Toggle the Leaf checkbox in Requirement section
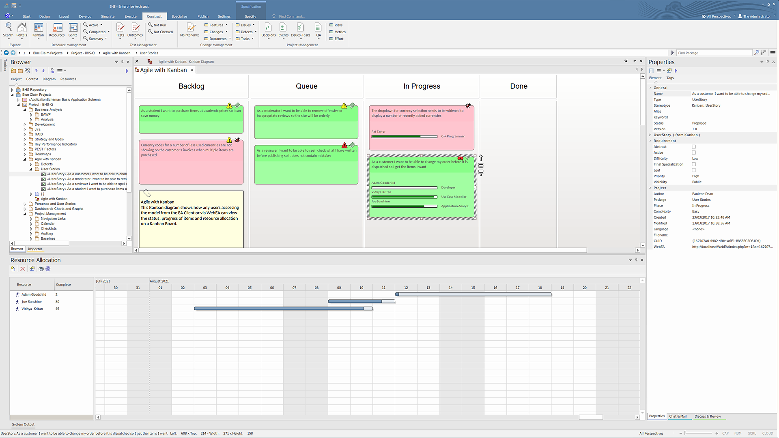 pyautogui.click(x=694, y=170)
